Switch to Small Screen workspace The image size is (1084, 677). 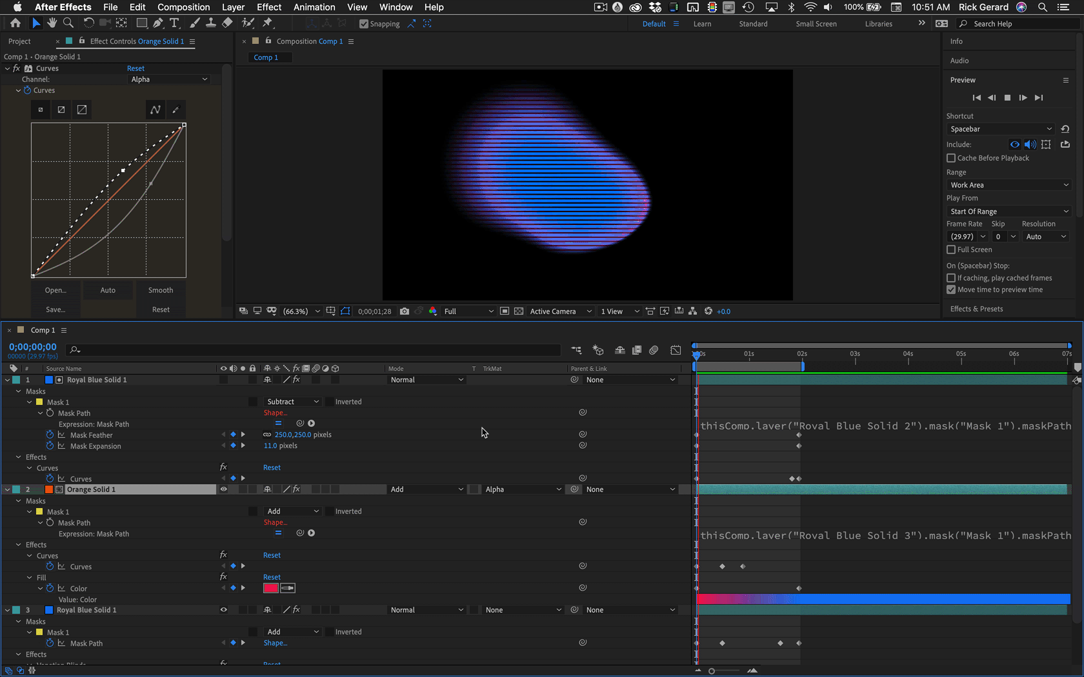[x=816, y=24]
